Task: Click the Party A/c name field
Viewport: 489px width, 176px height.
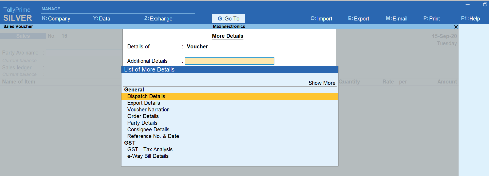Action: point(84,53)
